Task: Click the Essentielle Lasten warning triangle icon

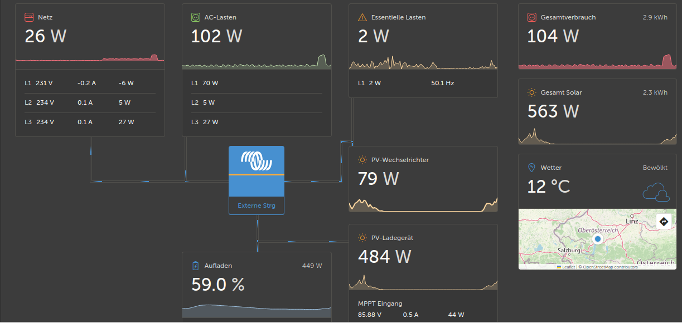Action: [x=362, y=17]
